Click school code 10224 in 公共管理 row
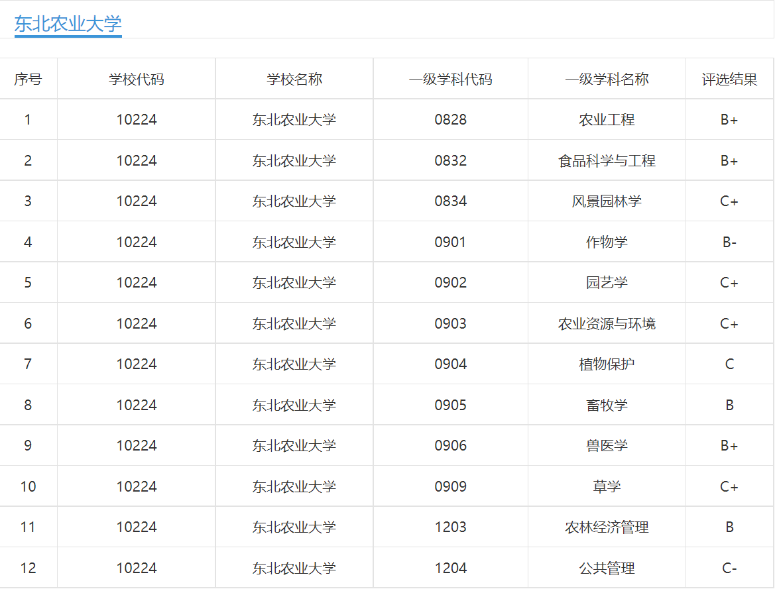This screenshot has height=589, width=777. click(137, 568)
